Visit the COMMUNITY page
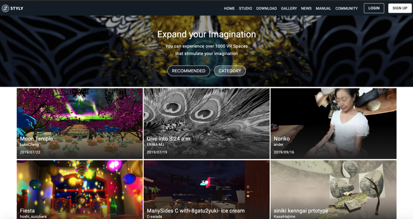The height and width of the screenshot is (219, 413). click(347, 8)
